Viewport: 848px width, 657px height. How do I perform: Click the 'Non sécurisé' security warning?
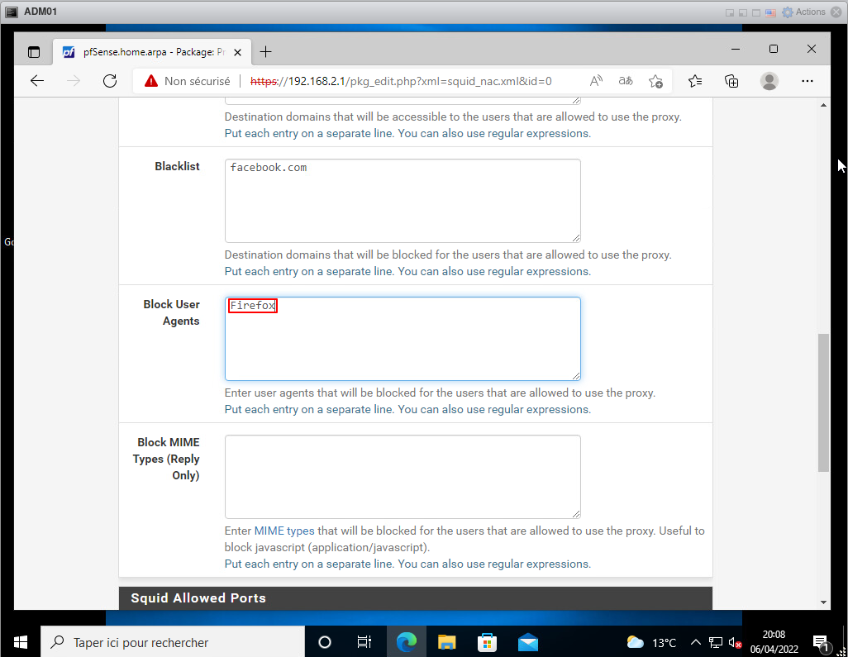(x=187, y=81)
